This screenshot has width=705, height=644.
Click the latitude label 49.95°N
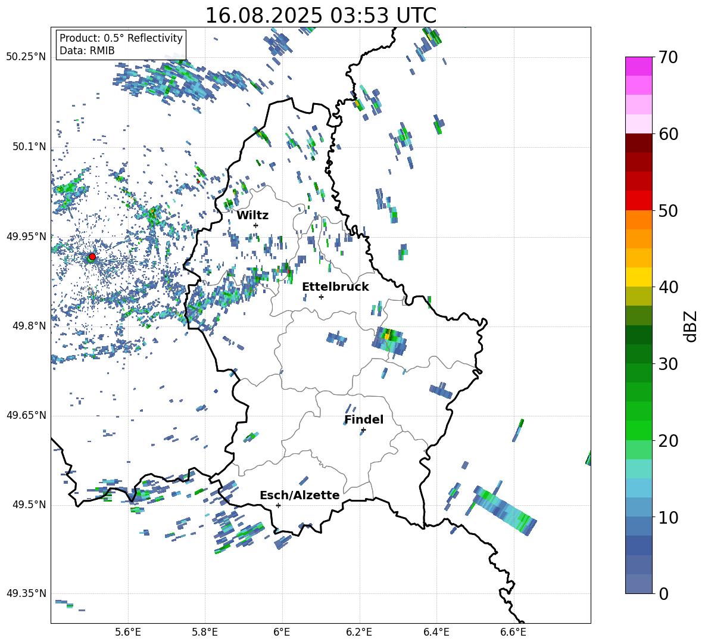[26, 237]
